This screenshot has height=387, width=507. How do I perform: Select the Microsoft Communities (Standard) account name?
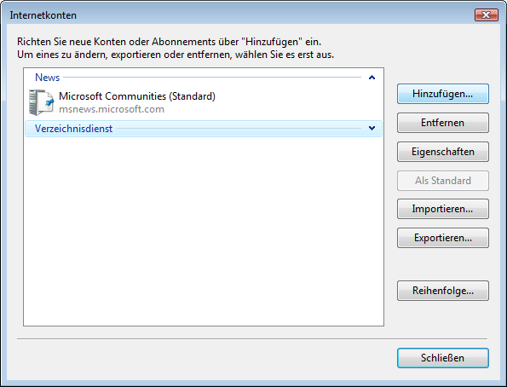137,96
